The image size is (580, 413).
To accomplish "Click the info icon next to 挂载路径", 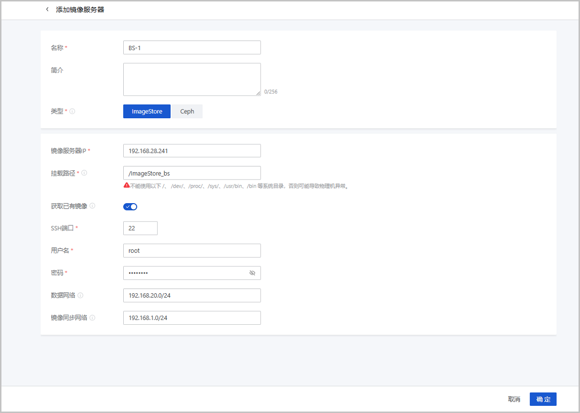I will (x=85, y=173).
